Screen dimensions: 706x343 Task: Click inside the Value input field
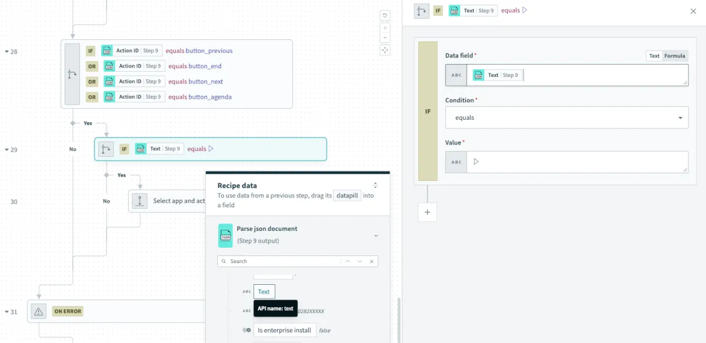(577, 162)
